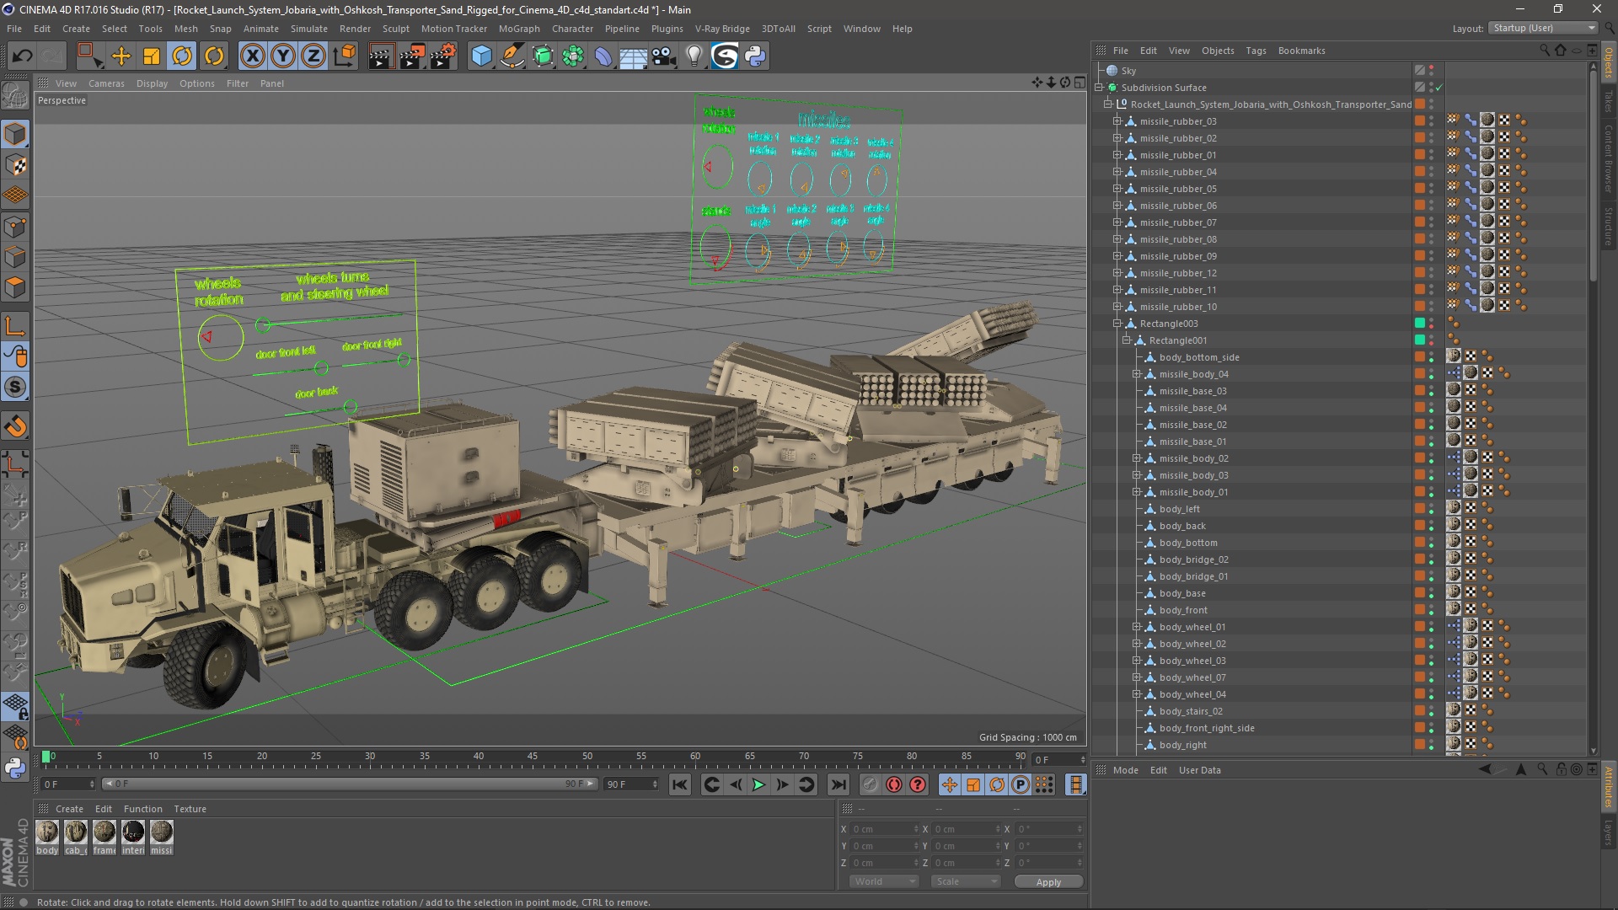This screenshot has height=910, width=1618.
Task: Add a Floor environment object
Action: pos(634,56)
